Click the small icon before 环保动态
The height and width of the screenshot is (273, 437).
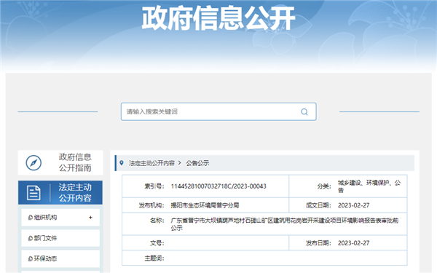point(31,258)
